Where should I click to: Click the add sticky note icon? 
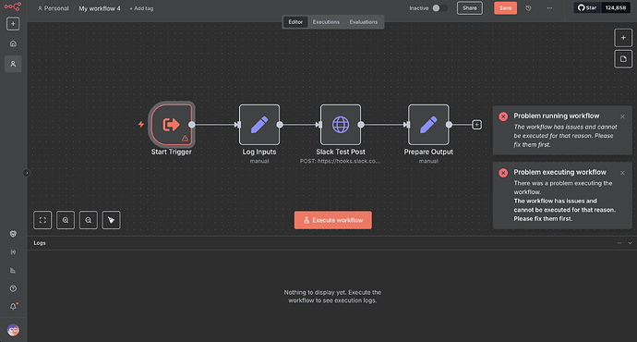pos(623,59)
